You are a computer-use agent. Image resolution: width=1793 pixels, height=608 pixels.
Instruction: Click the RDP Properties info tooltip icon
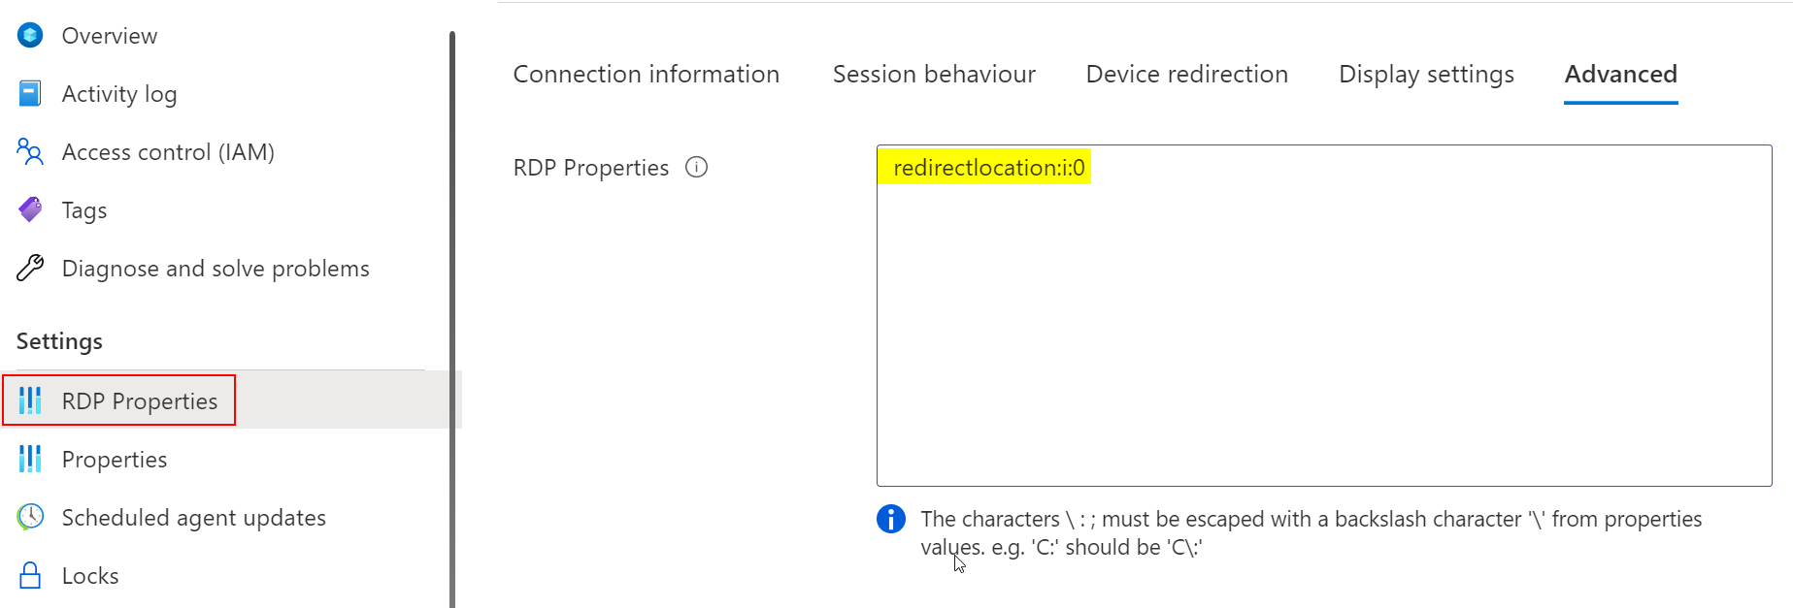click(x=696, y=168)
